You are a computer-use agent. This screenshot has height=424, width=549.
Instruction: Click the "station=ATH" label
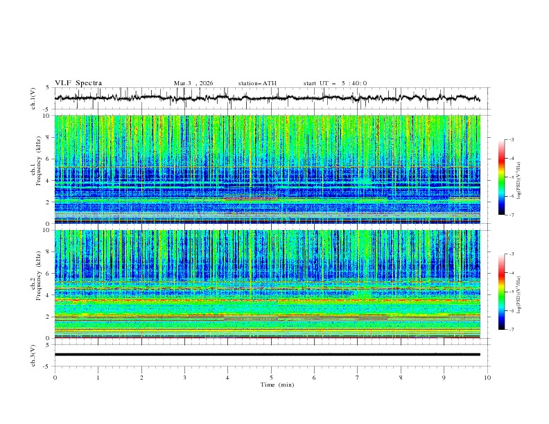point(257,83)
